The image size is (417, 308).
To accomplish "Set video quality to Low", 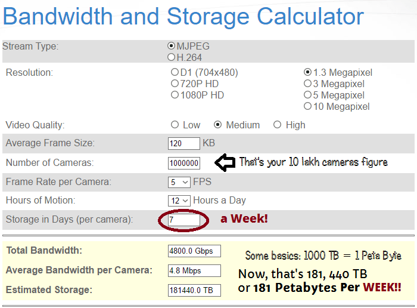I will click(x=175, y=125).
